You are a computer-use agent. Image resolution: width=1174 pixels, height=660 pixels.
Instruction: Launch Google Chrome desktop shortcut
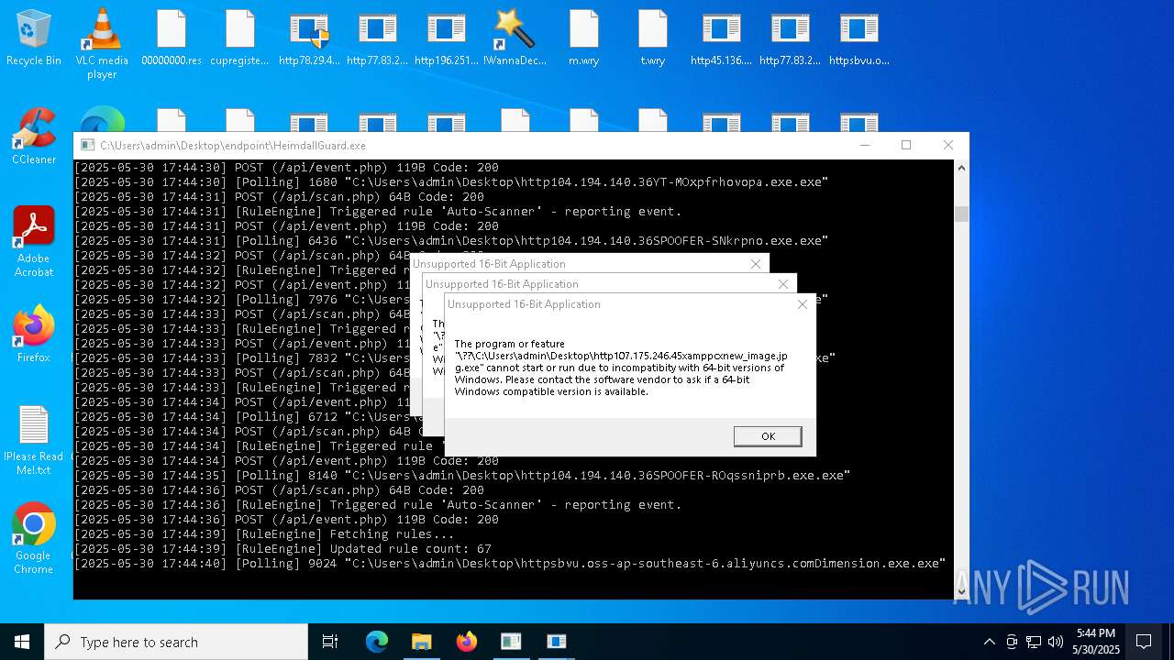pyautogui.click(x=34, y=539)
